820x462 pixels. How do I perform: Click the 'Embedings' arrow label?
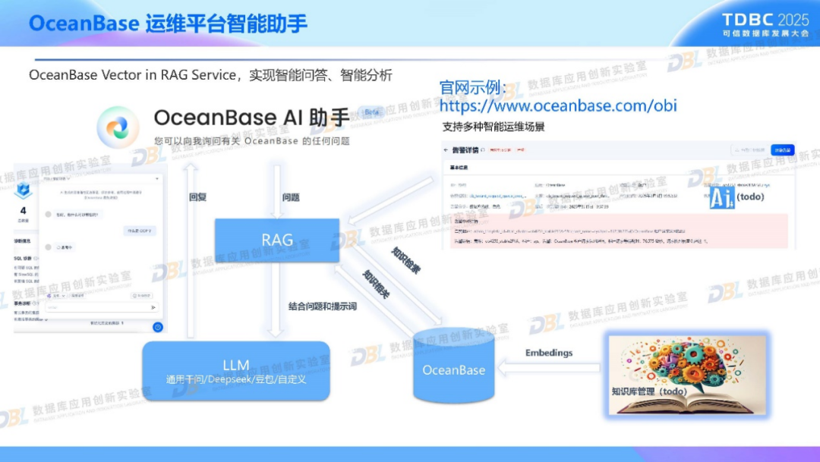(x=549, y=353)
